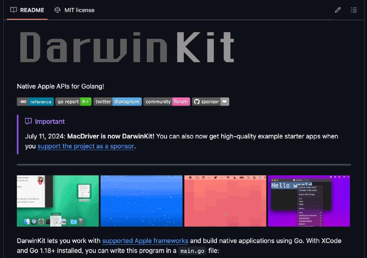Click the GitHub logo on sponsor badge
This screenshot has height=258, width=367.
tap(197, 101)
